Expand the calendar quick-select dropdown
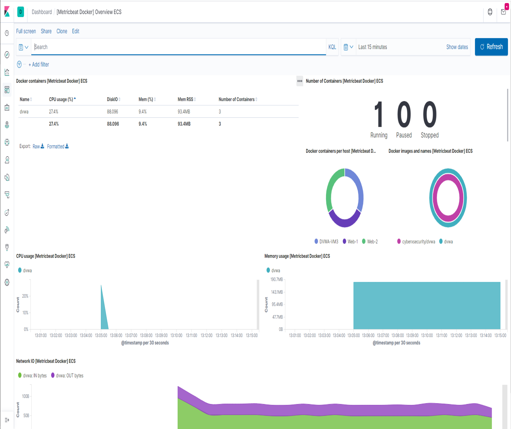The image size is (511, 429). pos(348,47)
